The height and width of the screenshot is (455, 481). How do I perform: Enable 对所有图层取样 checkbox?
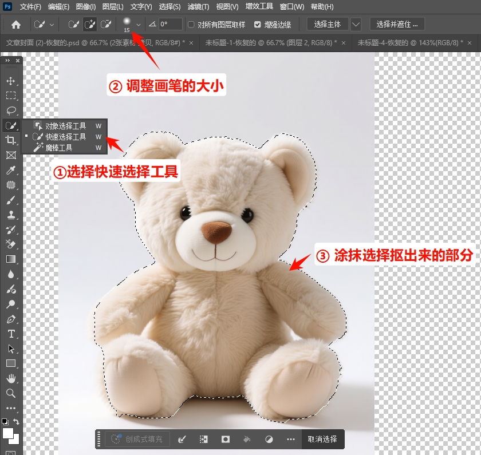pyautogui.click(x=192, y=25)
